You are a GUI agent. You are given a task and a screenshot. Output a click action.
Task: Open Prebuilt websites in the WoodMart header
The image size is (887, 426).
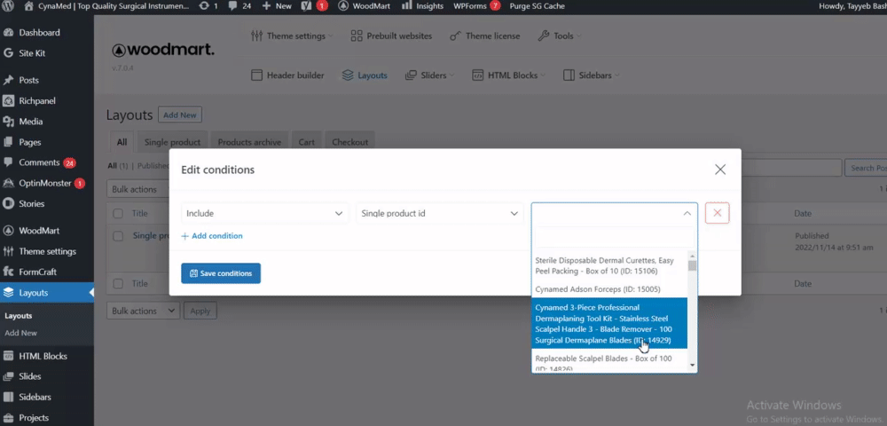[391, 35]
